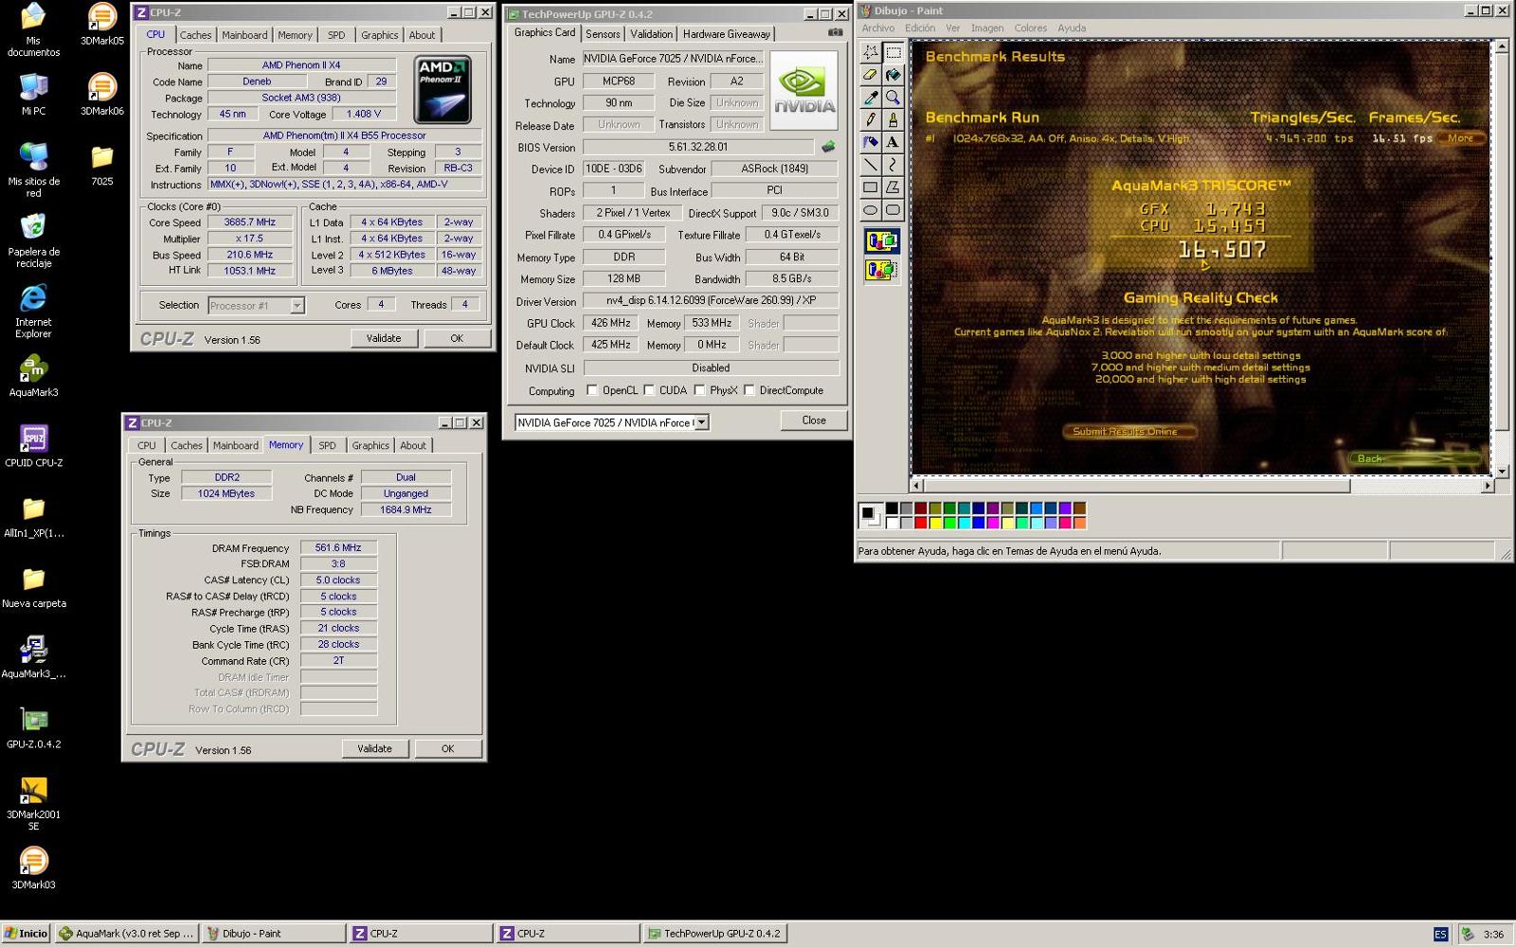
Task: Choose the opaque selection option in Paint
Action: tap(881, 241)
